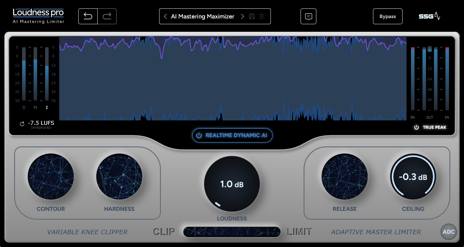Click the Hardness knob

coord(119,177)
